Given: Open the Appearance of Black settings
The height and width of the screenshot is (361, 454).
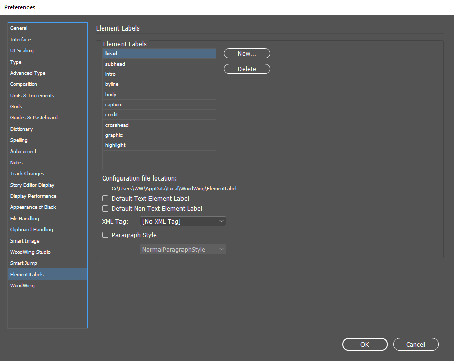Looking at the screenshot, I should (33, 207).
